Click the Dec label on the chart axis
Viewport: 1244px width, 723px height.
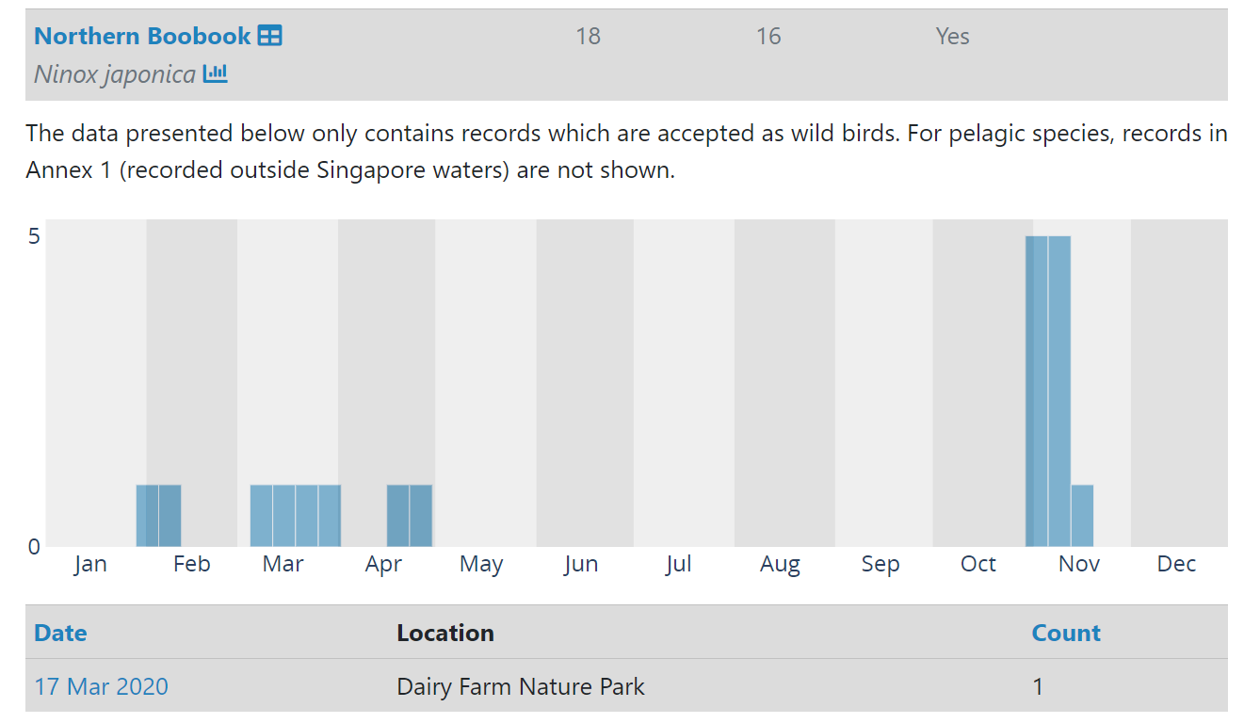pos(1176,564)
